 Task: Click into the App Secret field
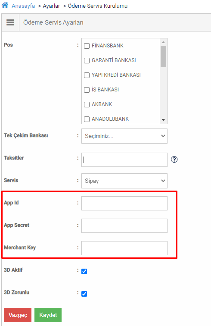tap(124, 226)
